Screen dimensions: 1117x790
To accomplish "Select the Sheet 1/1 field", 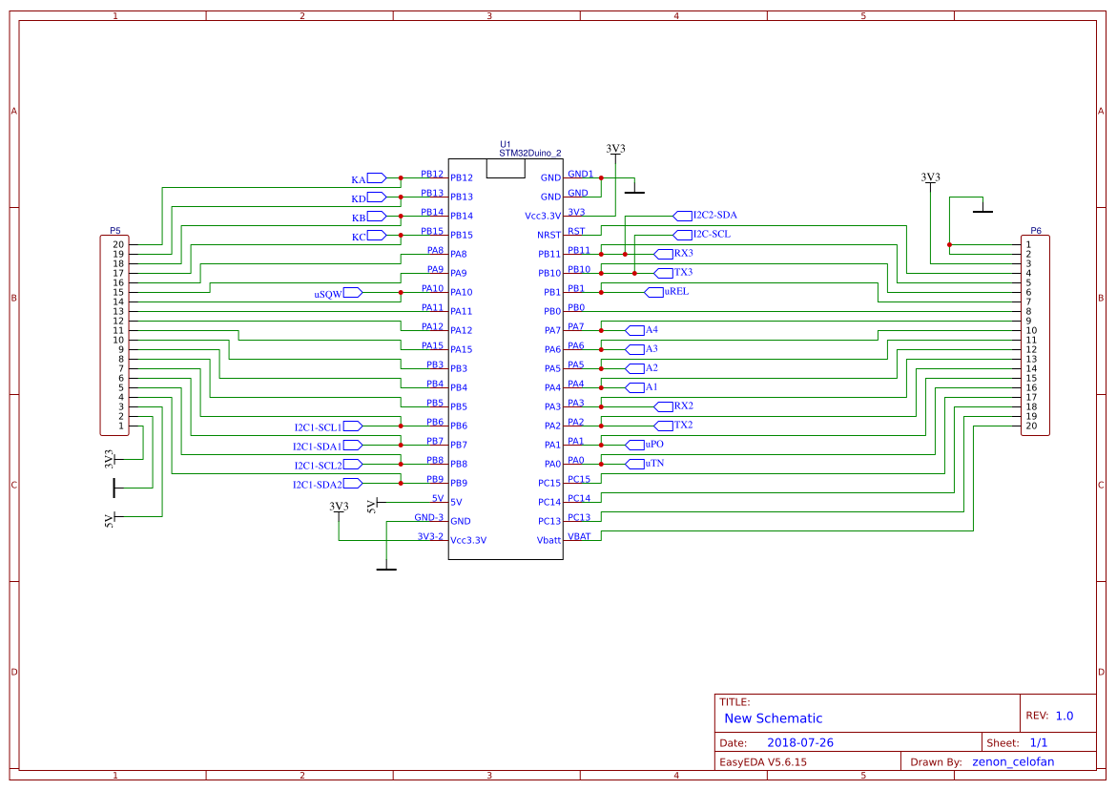I will [x=1019, y=740].
